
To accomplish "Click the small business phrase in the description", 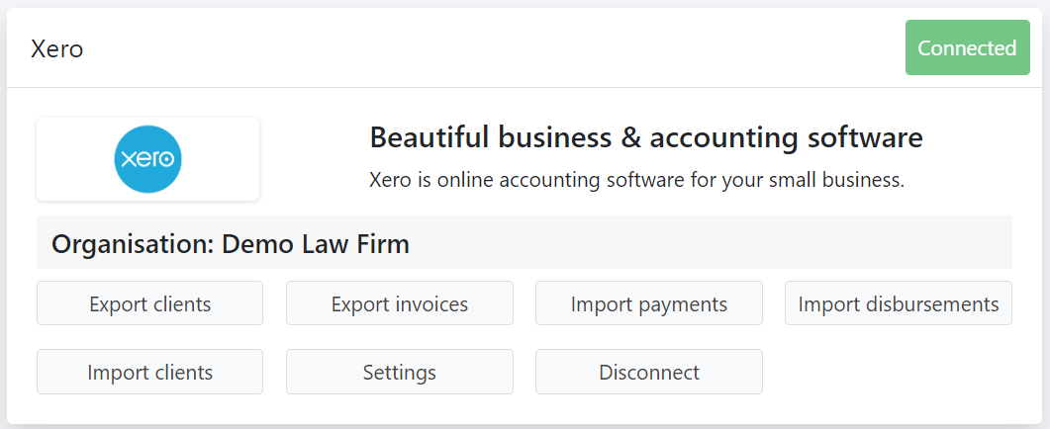I will click(x=835, y=180).
